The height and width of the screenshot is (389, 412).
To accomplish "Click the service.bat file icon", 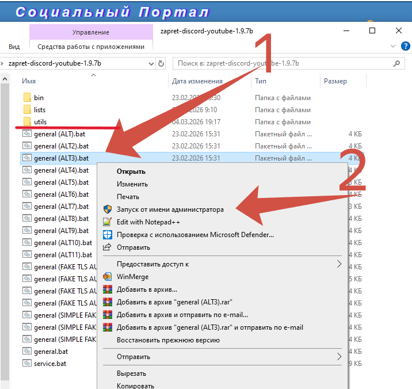I will (x=27, y=363).
